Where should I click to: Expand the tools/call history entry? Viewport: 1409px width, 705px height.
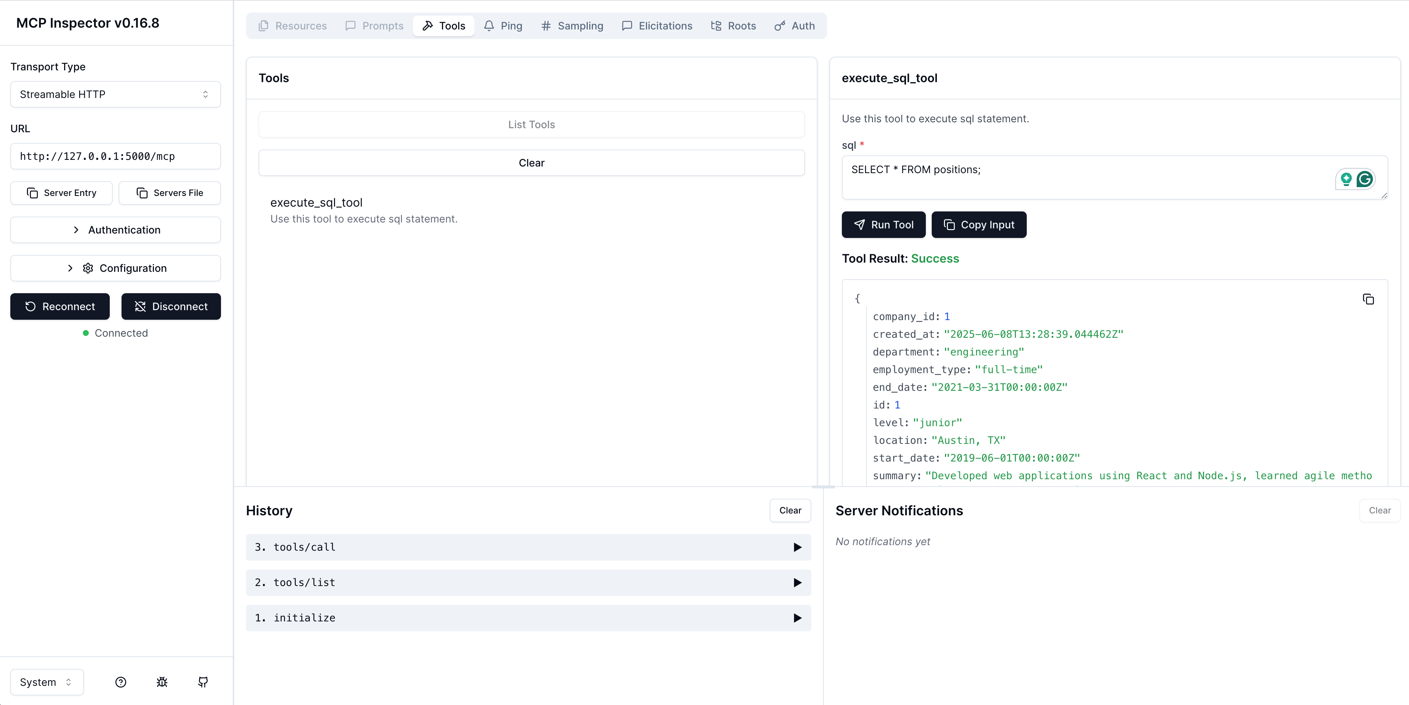click(x=528, y=547)
